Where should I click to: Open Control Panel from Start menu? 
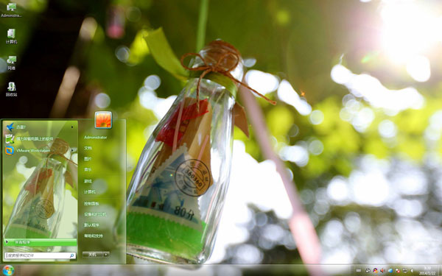tap(91, 203)
